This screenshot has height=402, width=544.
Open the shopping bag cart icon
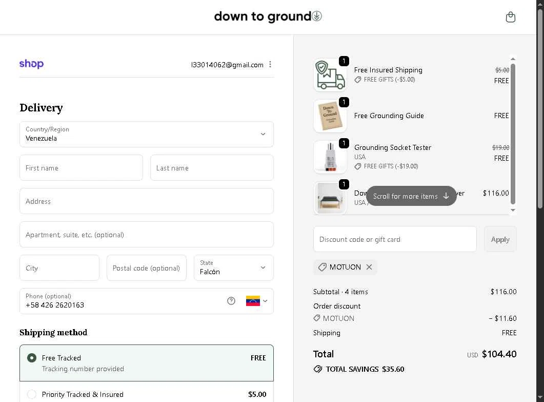tap(510, 17)
